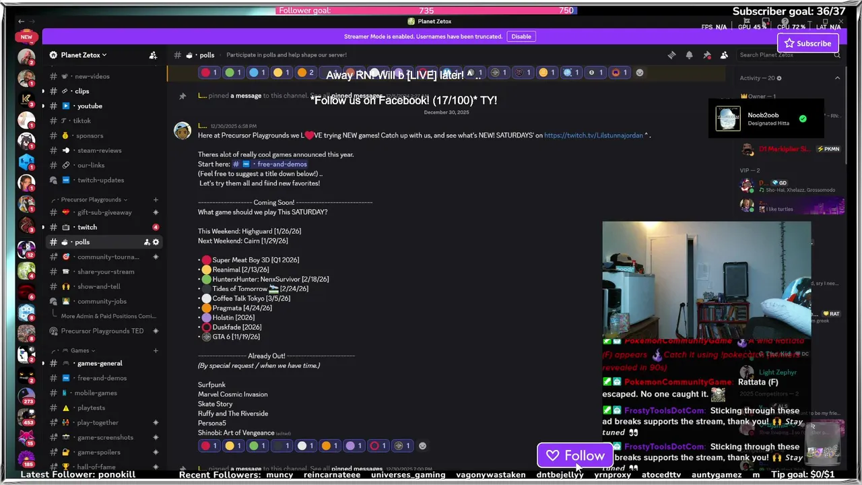Screen dimensions: 862x485
Task: Toggle red circle reaction in top row
Action: pyautogui.click(x=209, y=73)
